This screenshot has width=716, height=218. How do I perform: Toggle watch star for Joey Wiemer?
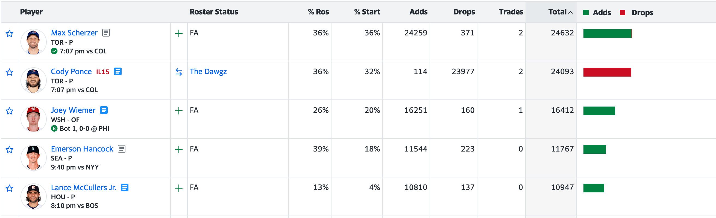point(10,111)
